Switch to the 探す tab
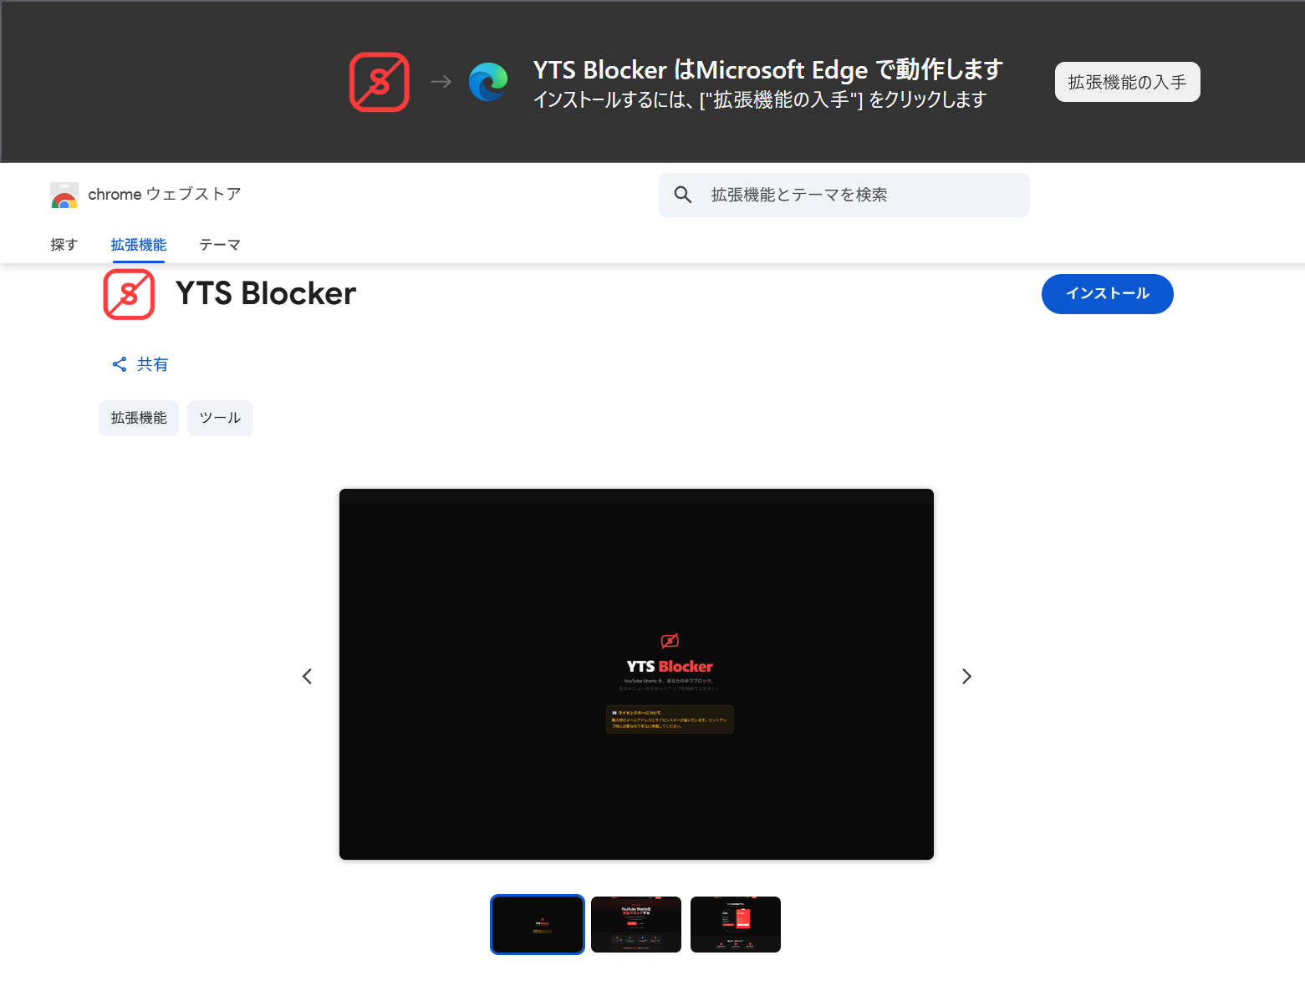This screenshot has width=1305, height=1001. click(64, 245)
